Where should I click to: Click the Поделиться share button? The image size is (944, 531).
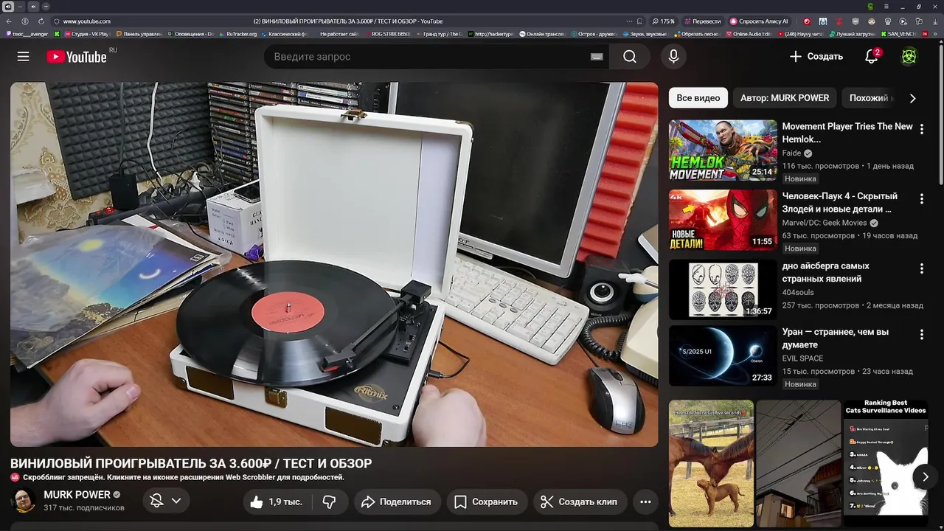[397, 502]
